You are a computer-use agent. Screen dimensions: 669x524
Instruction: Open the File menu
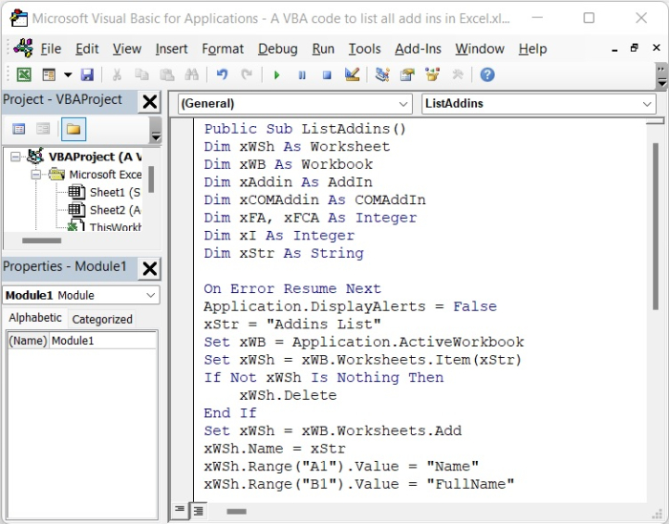coord(51,49)
